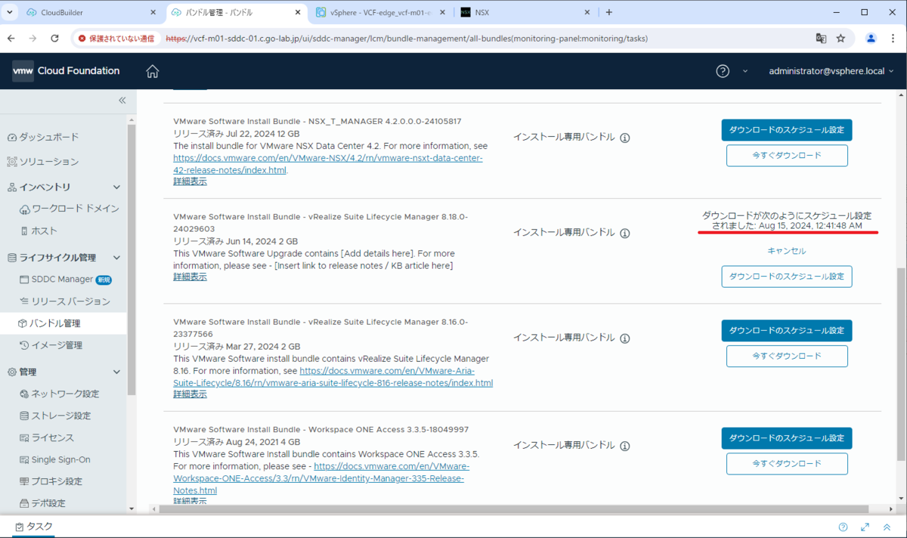Open the administrator@vsphere.local user menu

pos(831,71)
